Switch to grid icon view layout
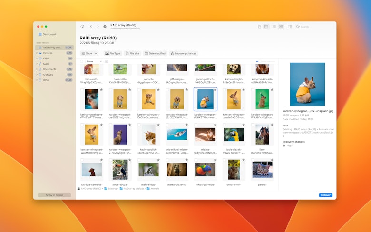 [x=281, y=27]
